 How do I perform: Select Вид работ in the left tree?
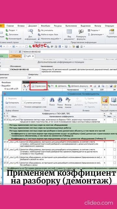(x=6, y=86)
